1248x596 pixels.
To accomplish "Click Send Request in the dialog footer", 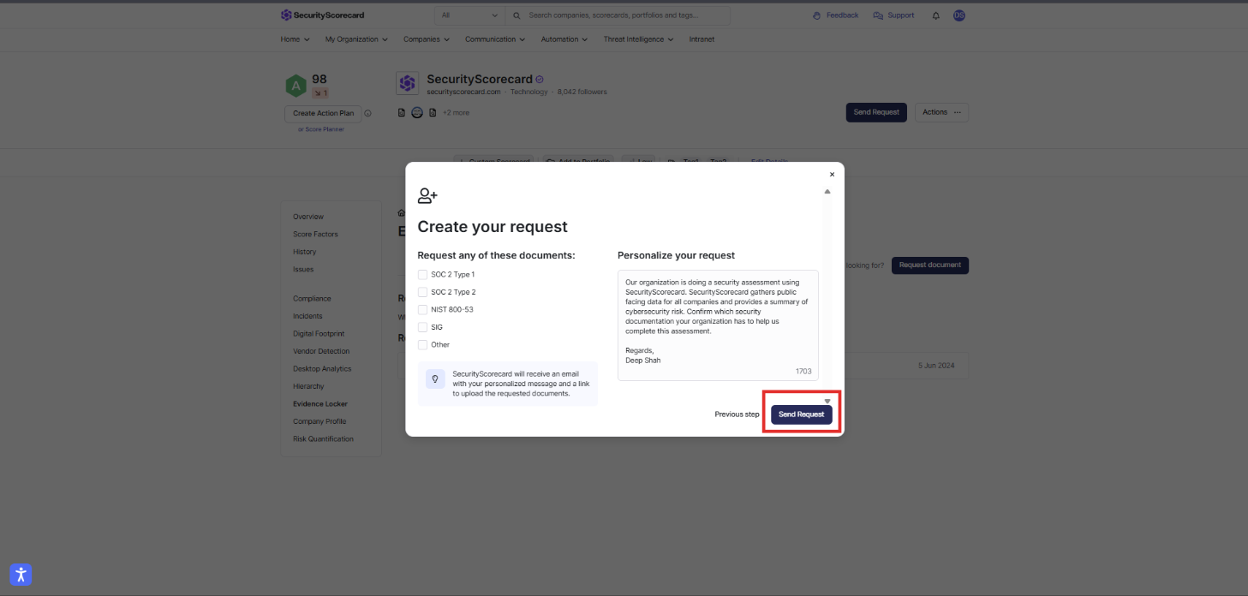I will click(x=802, y=414).
